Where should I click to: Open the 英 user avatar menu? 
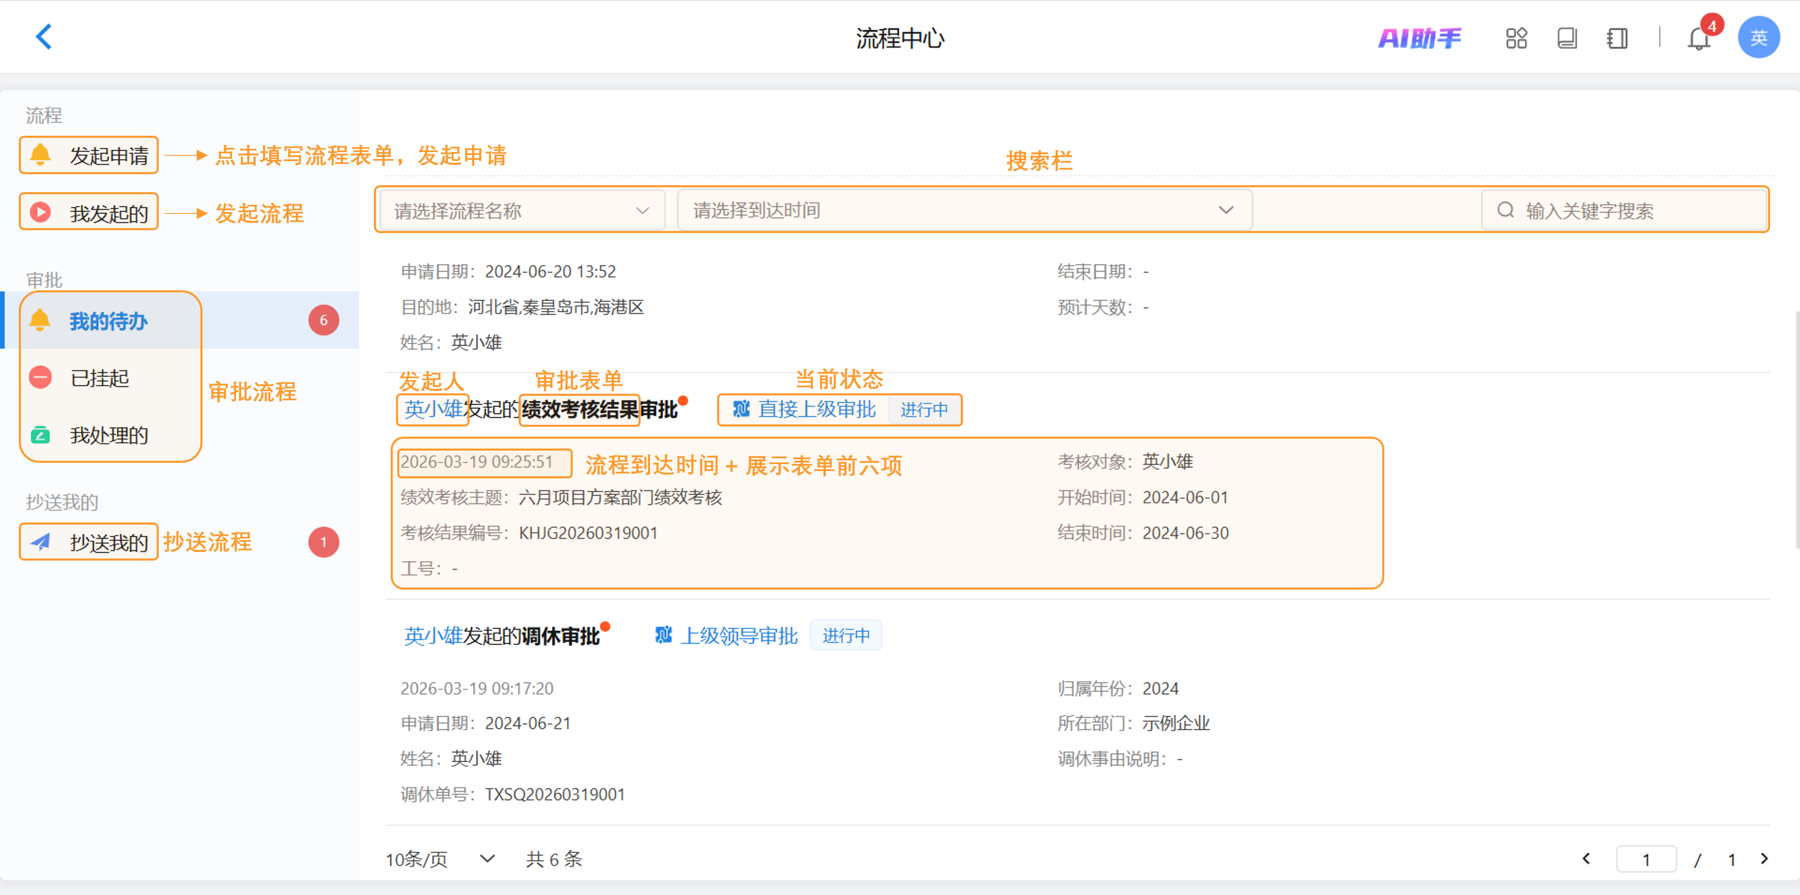coord(1758,38)
